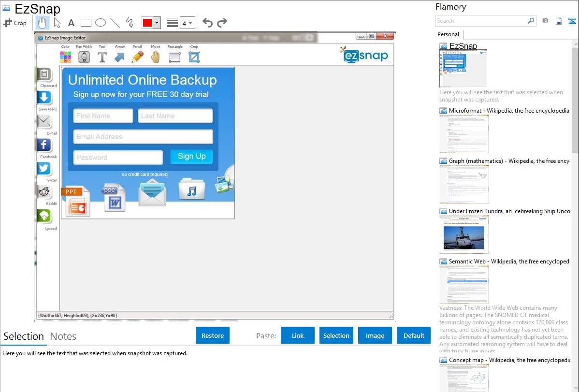Open the Semantic Web snapshot thumbnail
Screen dimensions: 579x392
464,284
